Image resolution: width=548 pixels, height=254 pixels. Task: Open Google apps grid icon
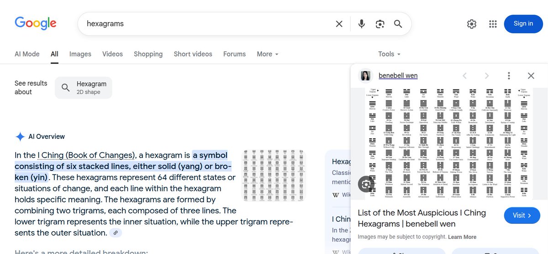tap(493, 24)
